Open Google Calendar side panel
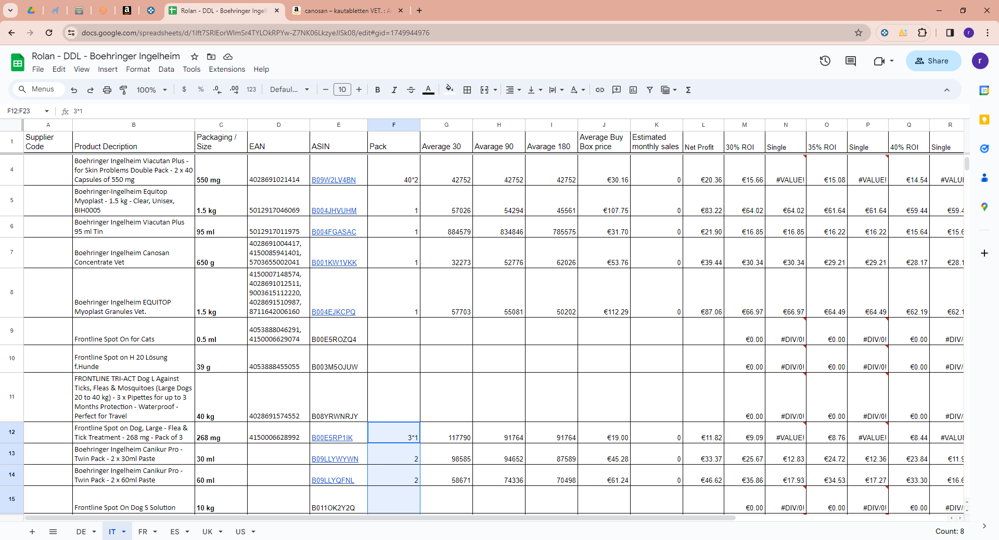 click(984, 90)
